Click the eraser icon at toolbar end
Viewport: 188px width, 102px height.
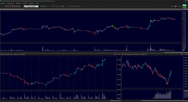tap(80, 6)
